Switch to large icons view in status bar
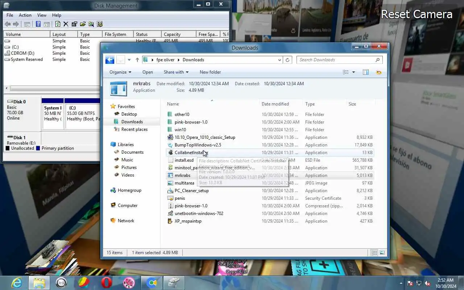The image size is (464, 290). (x=382, y=253)
